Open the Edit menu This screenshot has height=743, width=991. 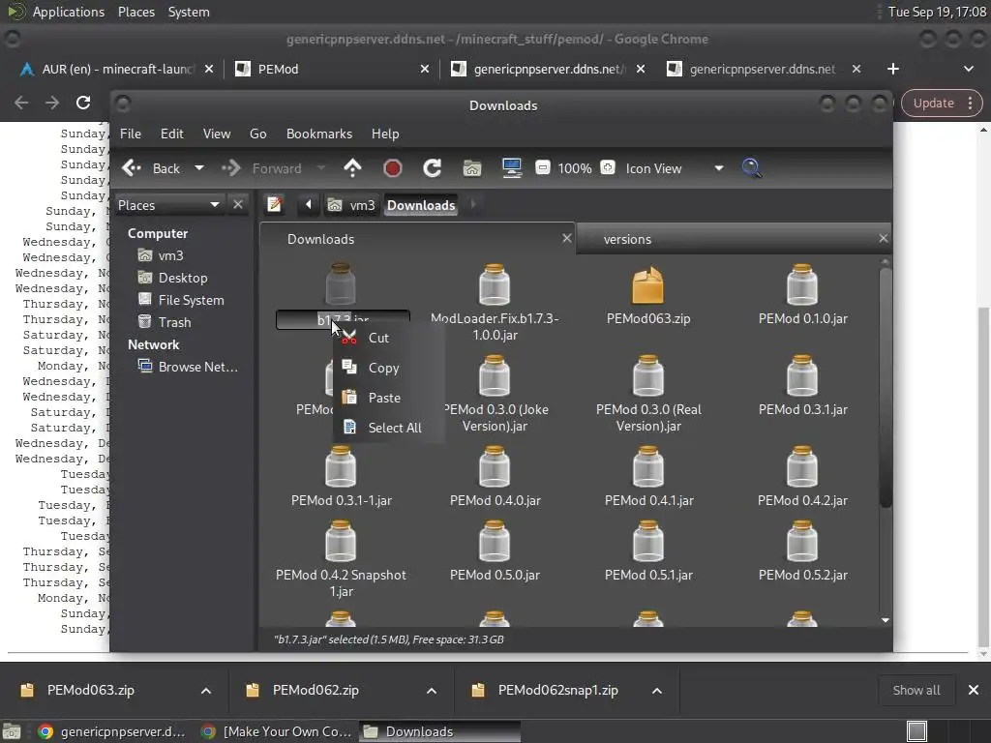click(x=172, y=134)
